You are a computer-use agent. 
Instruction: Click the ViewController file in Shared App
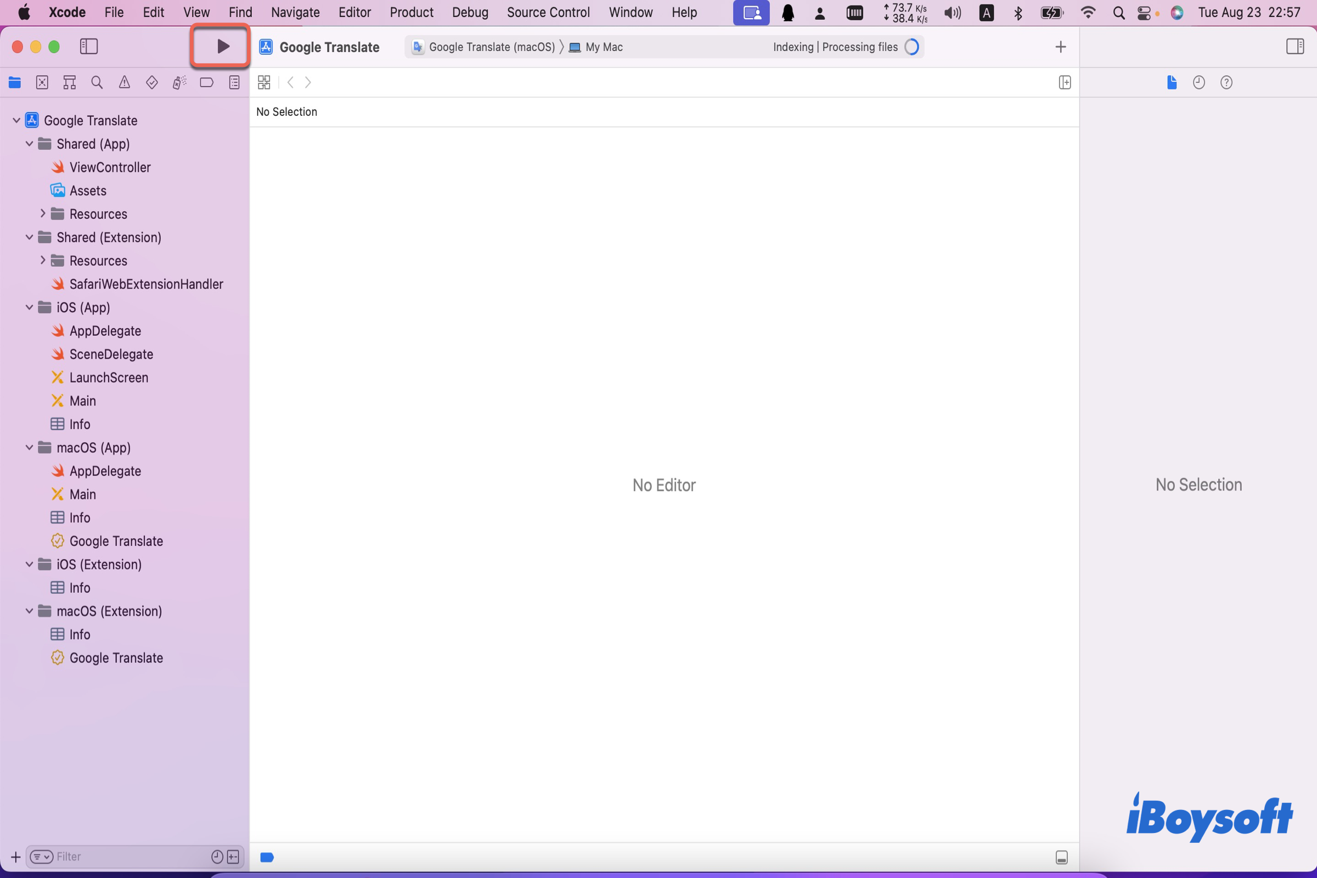(111, 167)
